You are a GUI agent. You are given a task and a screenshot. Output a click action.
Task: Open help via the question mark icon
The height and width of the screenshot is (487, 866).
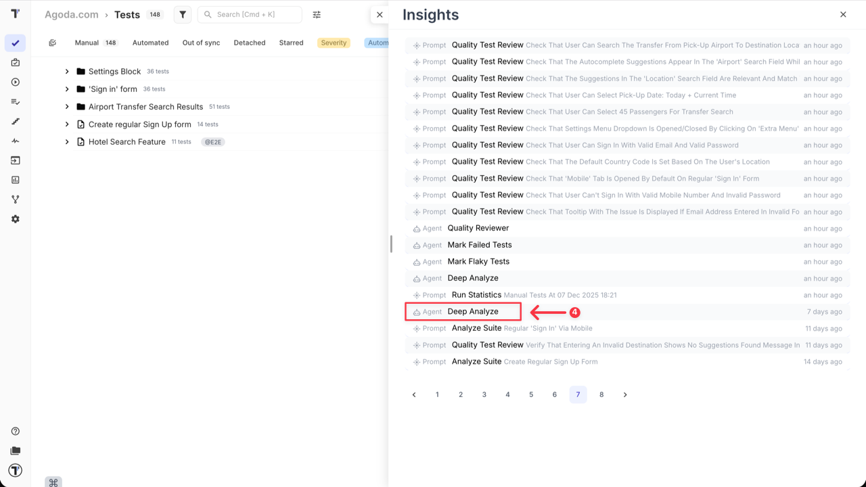click(x=15, y=431)
